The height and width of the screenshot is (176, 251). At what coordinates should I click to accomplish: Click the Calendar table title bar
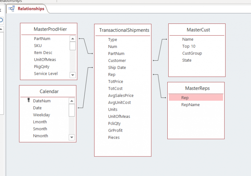[49, 91]
